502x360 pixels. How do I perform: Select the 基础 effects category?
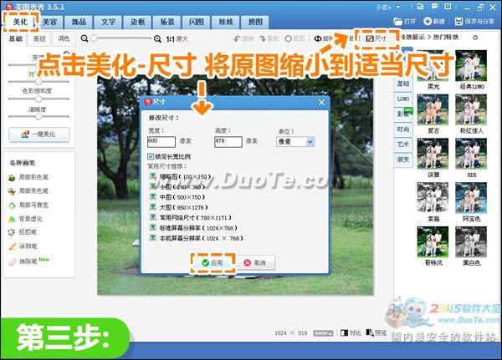pyautogui.click(x=403, y=84)
